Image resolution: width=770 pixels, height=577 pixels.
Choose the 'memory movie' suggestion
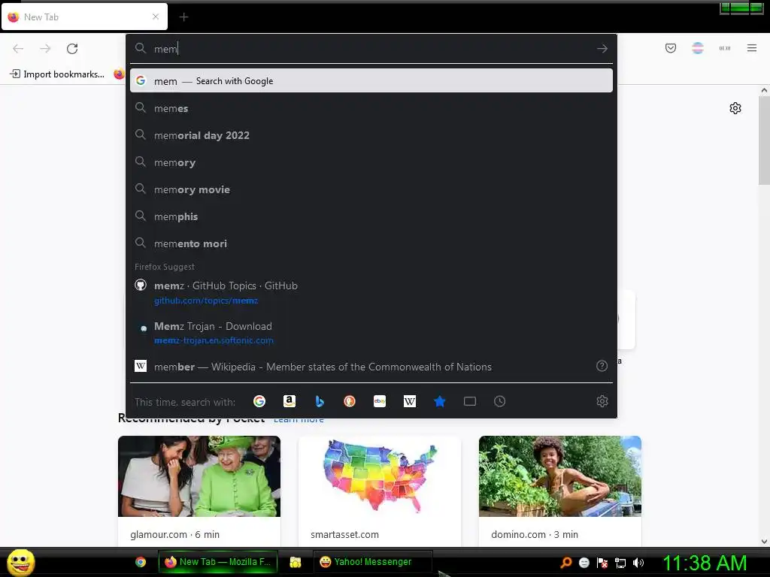[371, 189]
